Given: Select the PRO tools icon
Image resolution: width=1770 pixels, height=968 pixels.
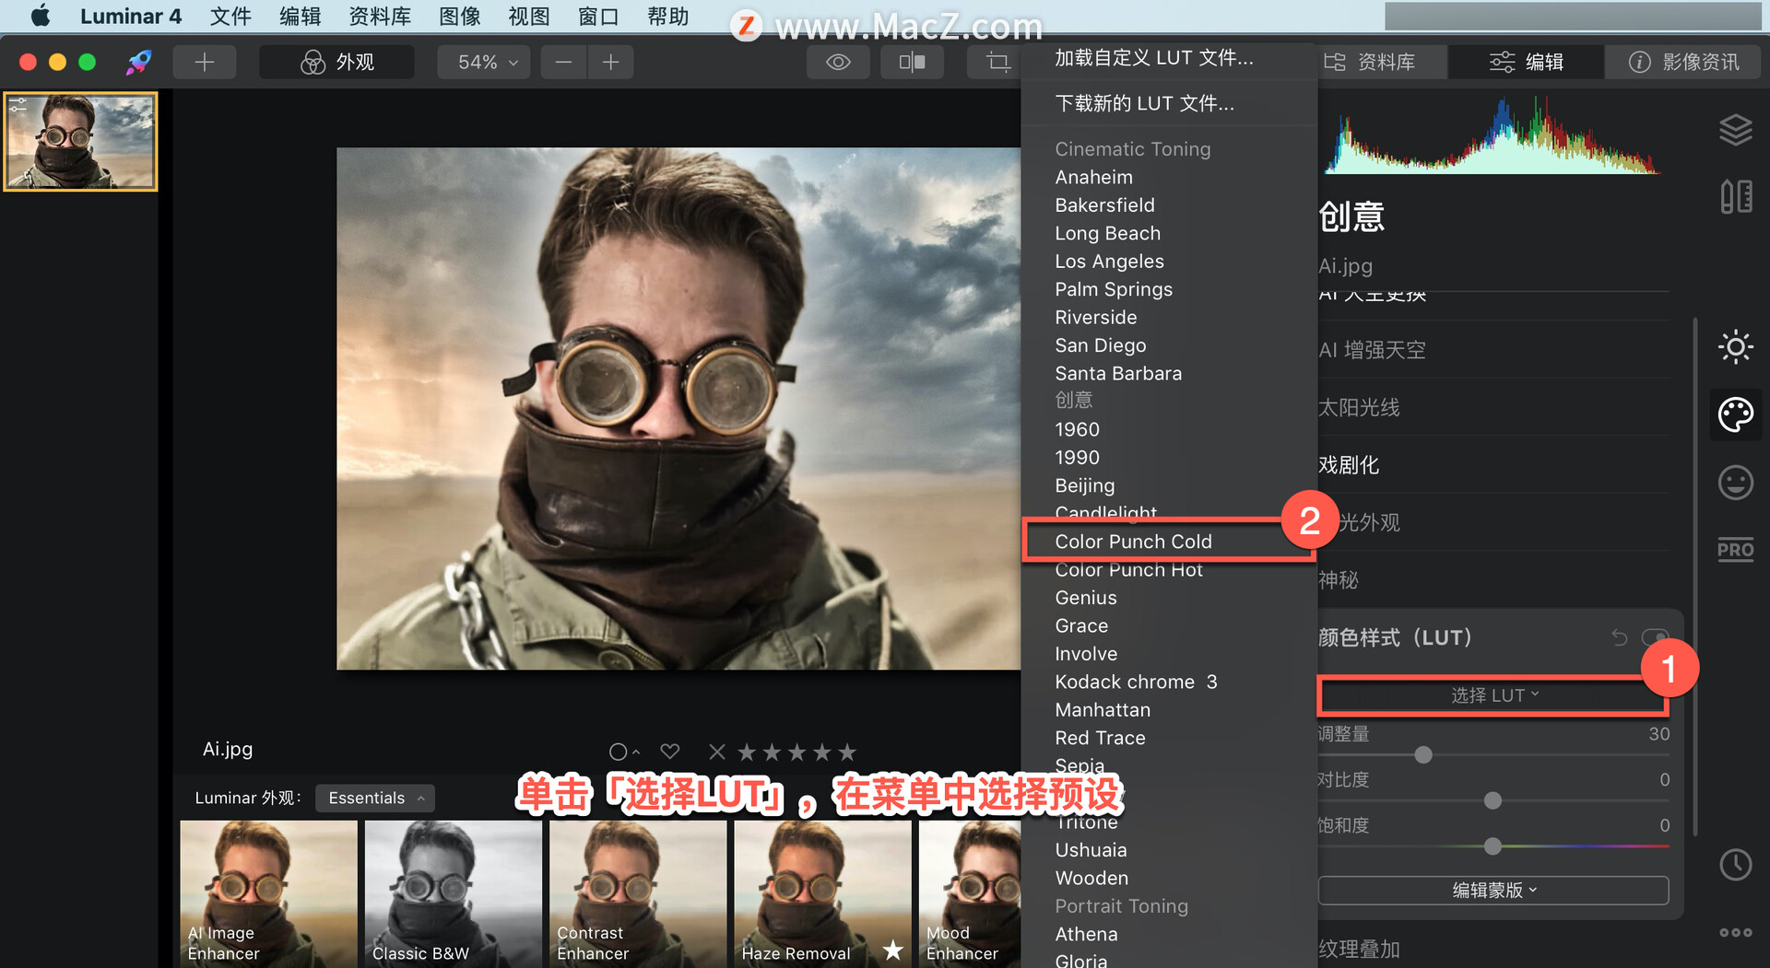Looking at the screenshot, I should [1735, 550].
